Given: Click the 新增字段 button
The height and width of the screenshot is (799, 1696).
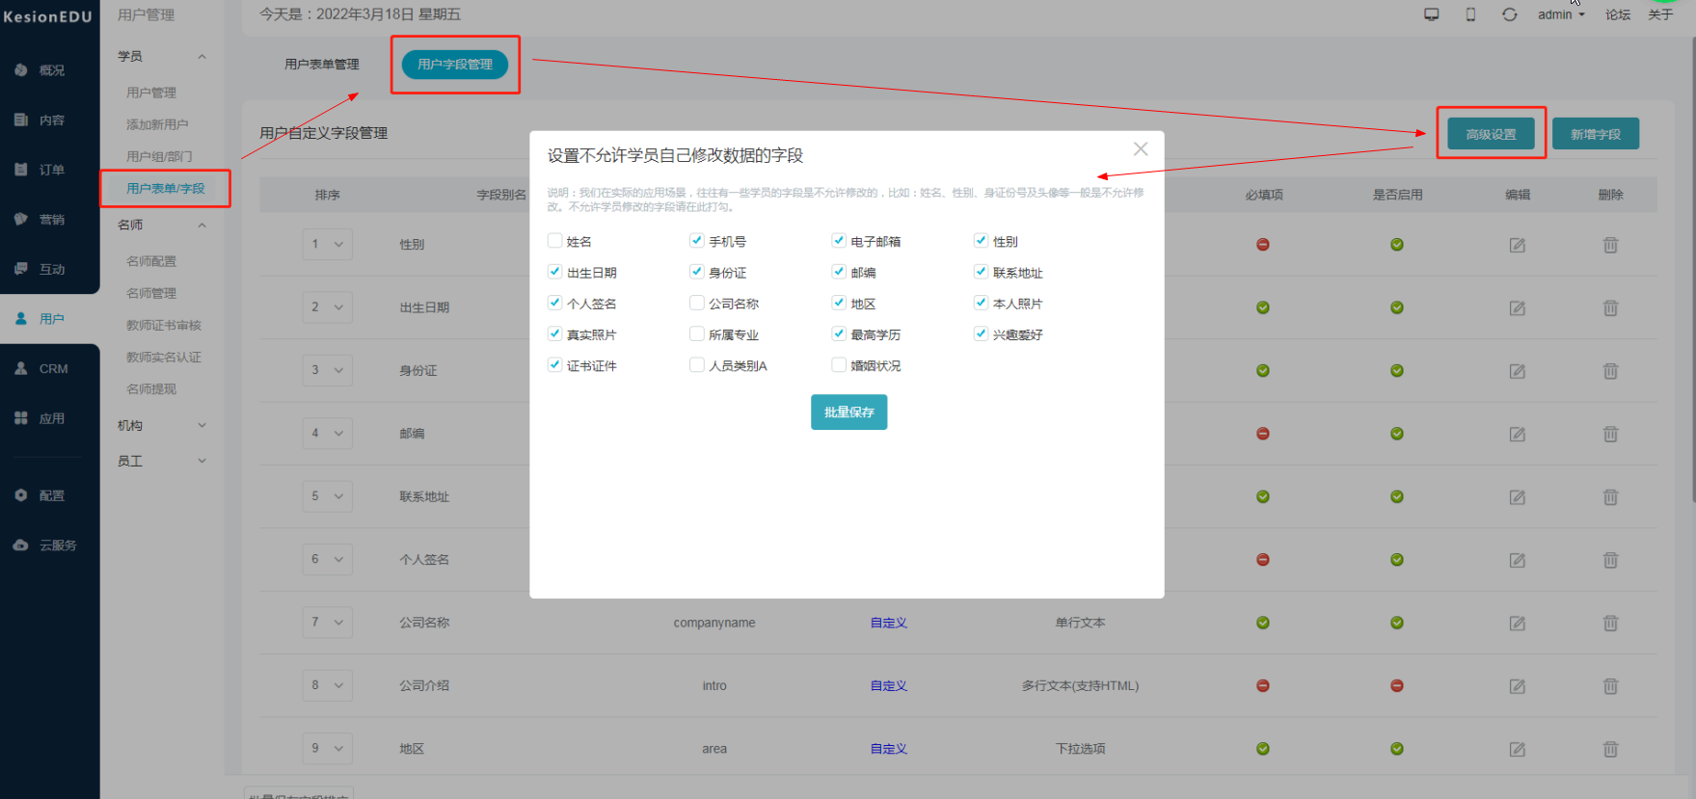Looking at the screenshot, I should (1595, 135).
